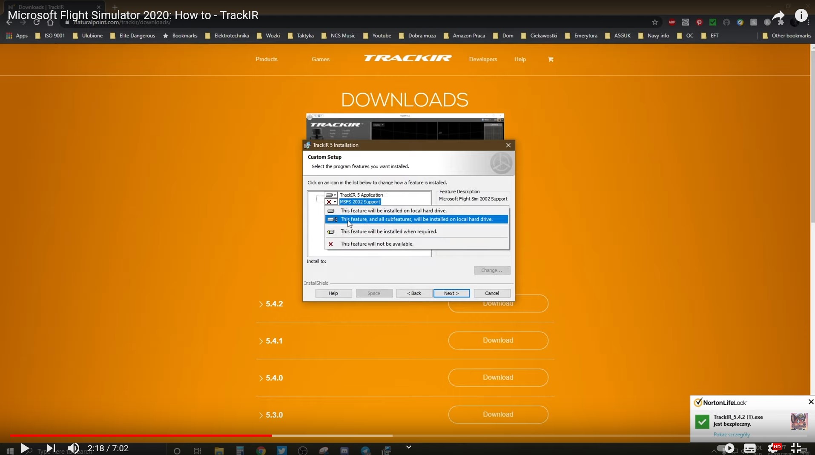Download TrackIR version 5.4.0

coord(498,378)
